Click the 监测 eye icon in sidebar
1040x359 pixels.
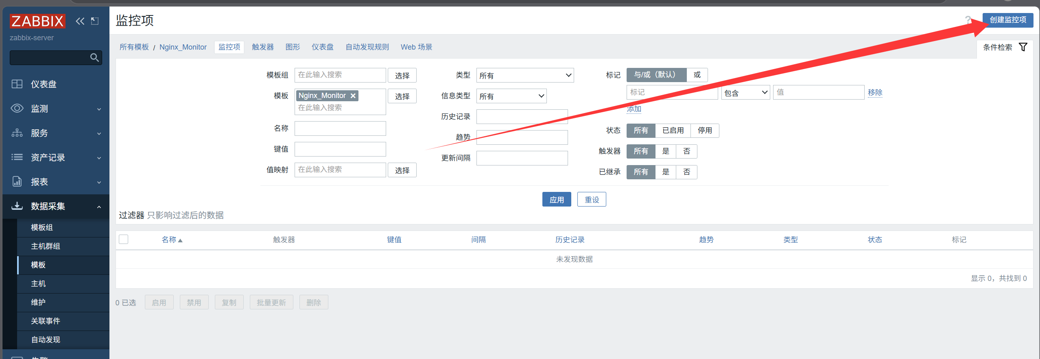pyautogui.click(x=17, y=109)
